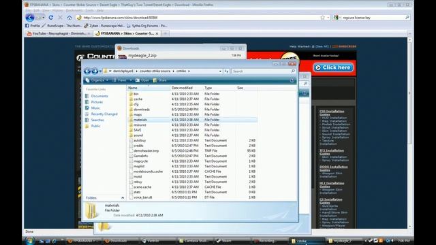This screenshot has height=245, width=436.
Task: Open the Firefox home page
Action: click(x=69, y=18)
